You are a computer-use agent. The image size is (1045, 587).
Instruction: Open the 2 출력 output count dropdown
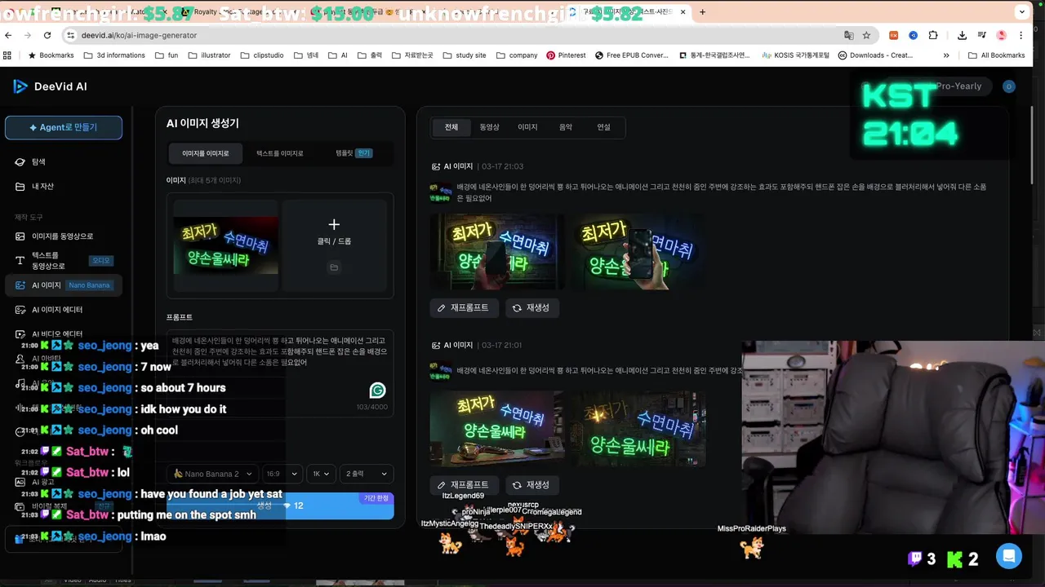367,474
